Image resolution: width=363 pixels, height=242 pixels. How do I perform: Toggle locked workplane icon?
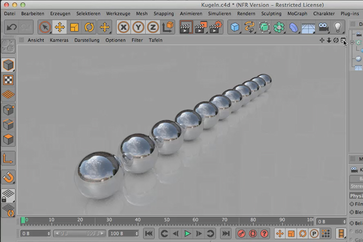[8, 196]
